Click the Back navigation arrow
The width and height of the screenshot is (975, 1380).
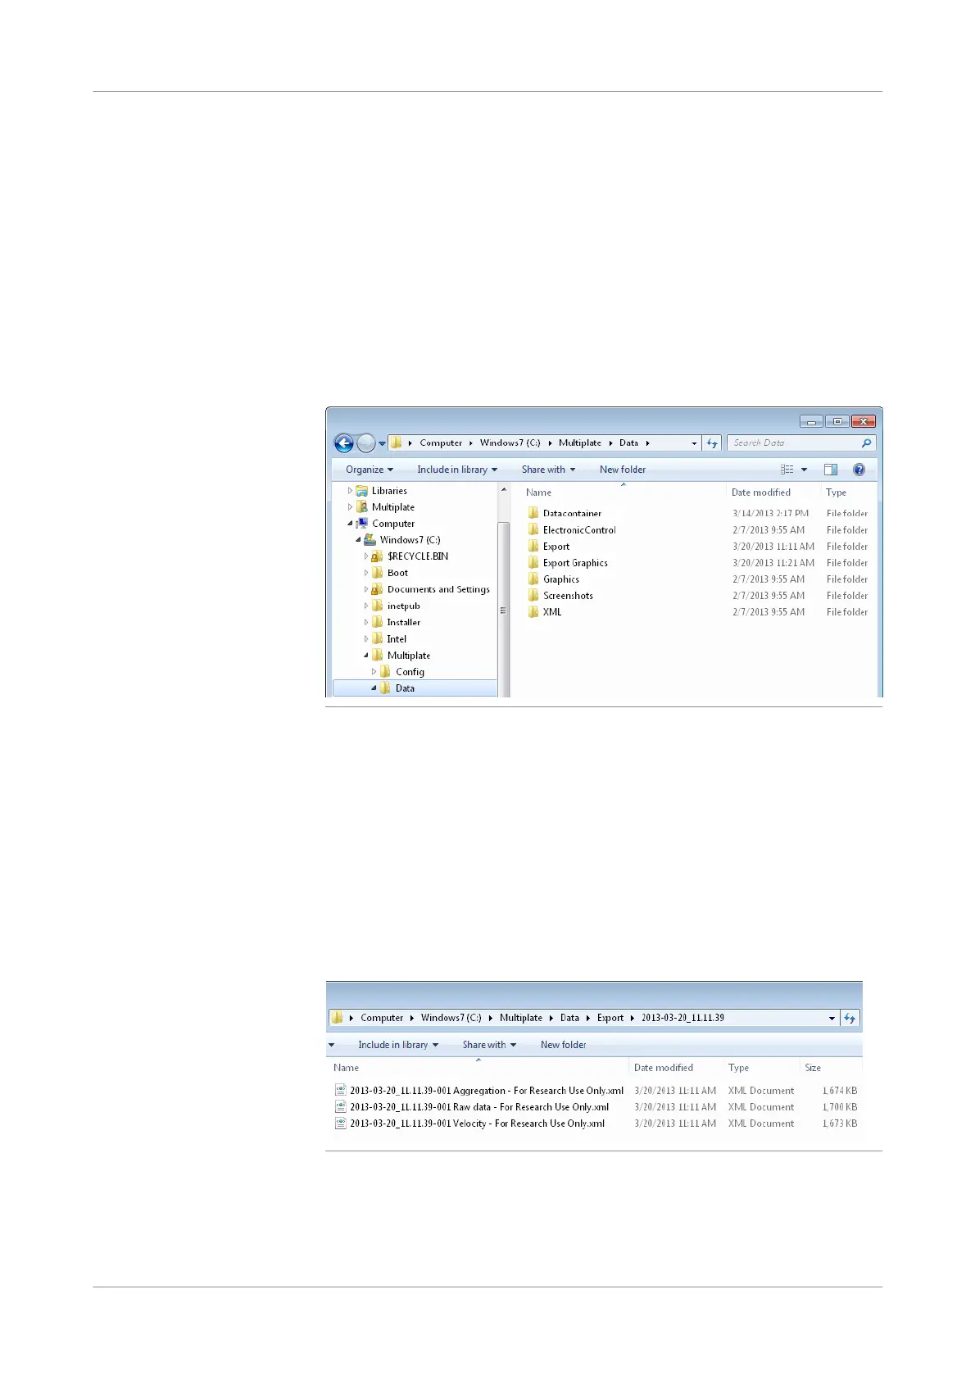pyautogui.click(x=344, y=443)
